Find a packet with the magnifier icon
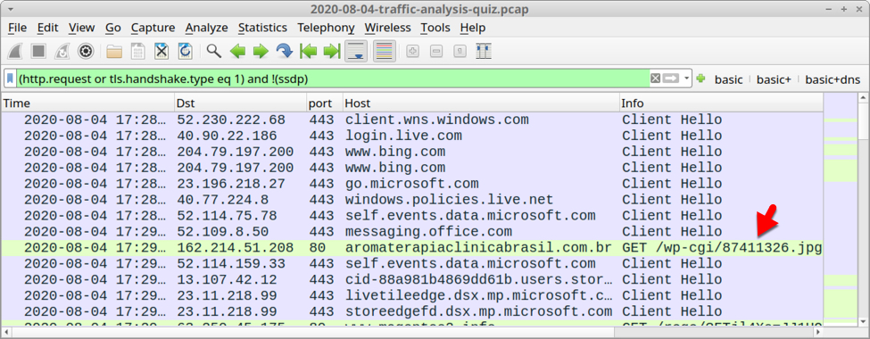Image resolution: width=870 pixels, height=339 pixels. click(213, 52)
